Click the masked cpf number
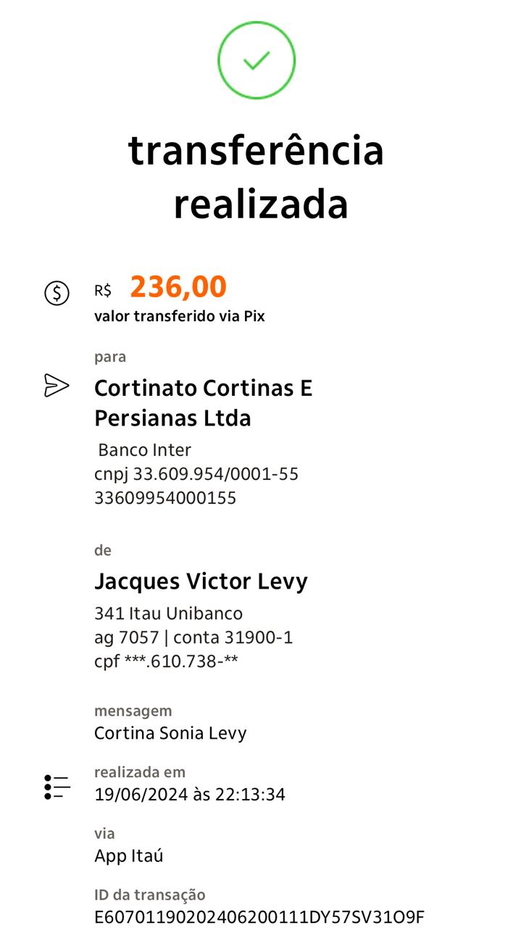This screenshot has width=513, height=928. point(167,662)
